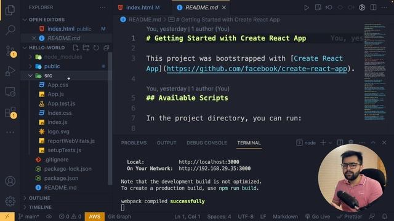Select the node terminal instance

pos(306,143)
